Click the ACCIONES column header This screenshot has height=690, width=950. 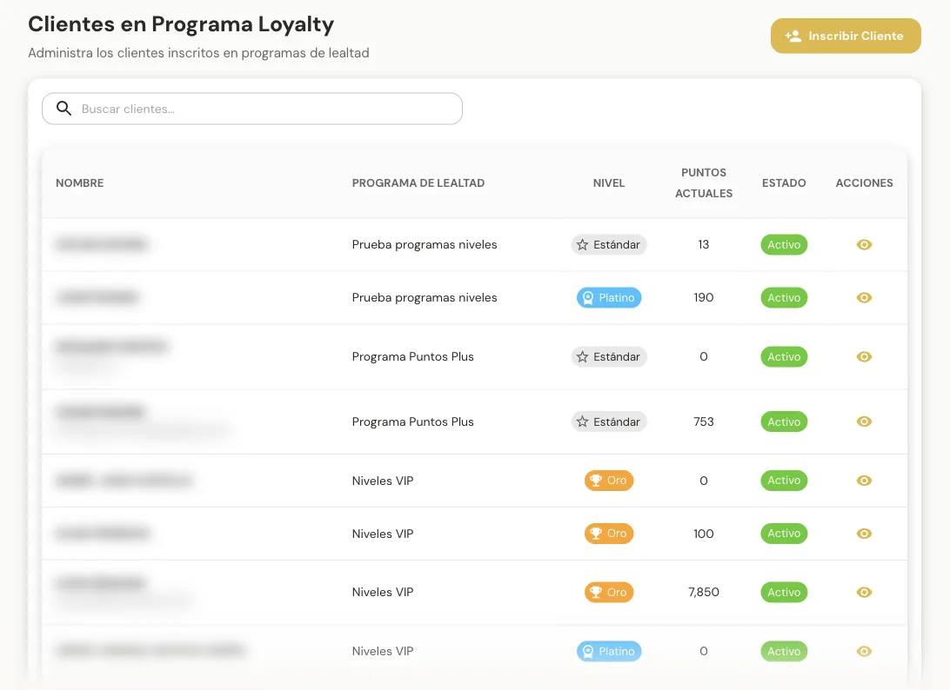[864, 182]
